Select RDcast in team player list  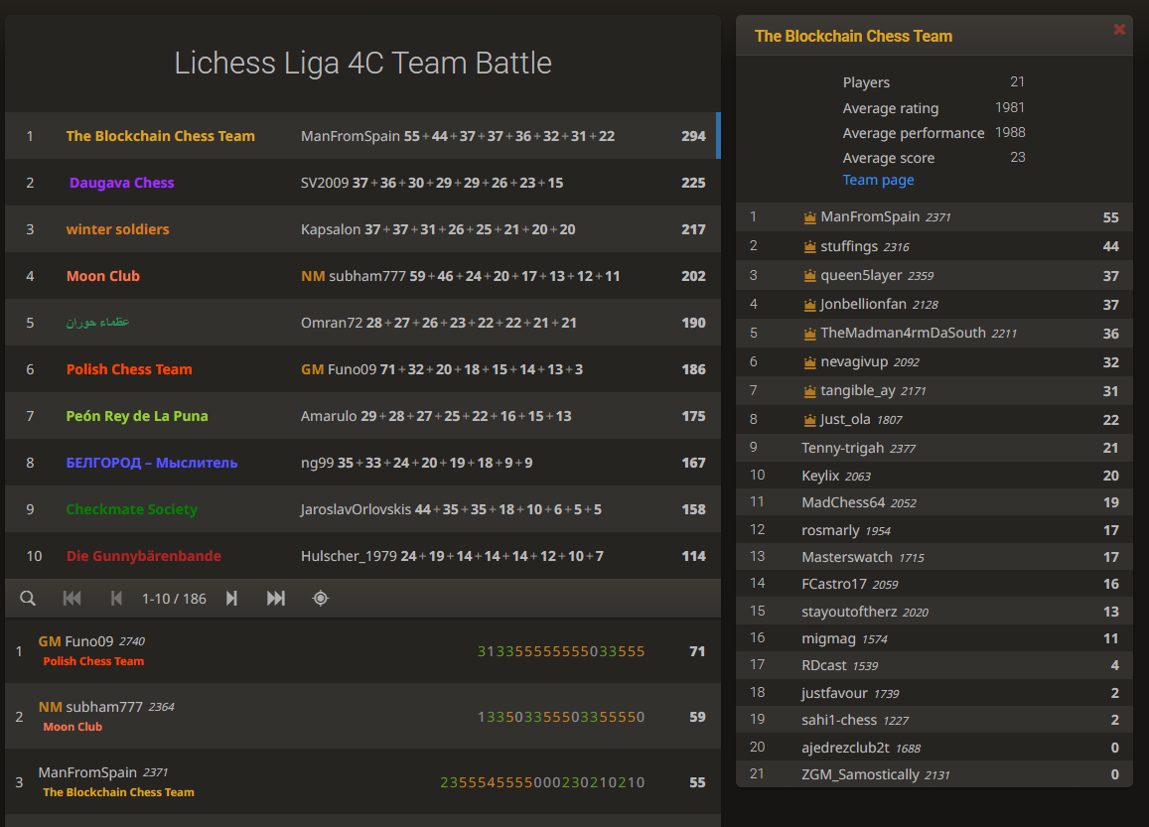pos(934,665)
